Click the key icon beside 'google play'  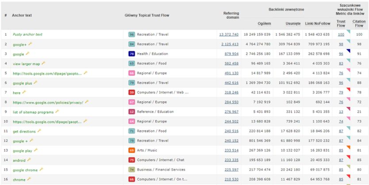click(36, 150)
